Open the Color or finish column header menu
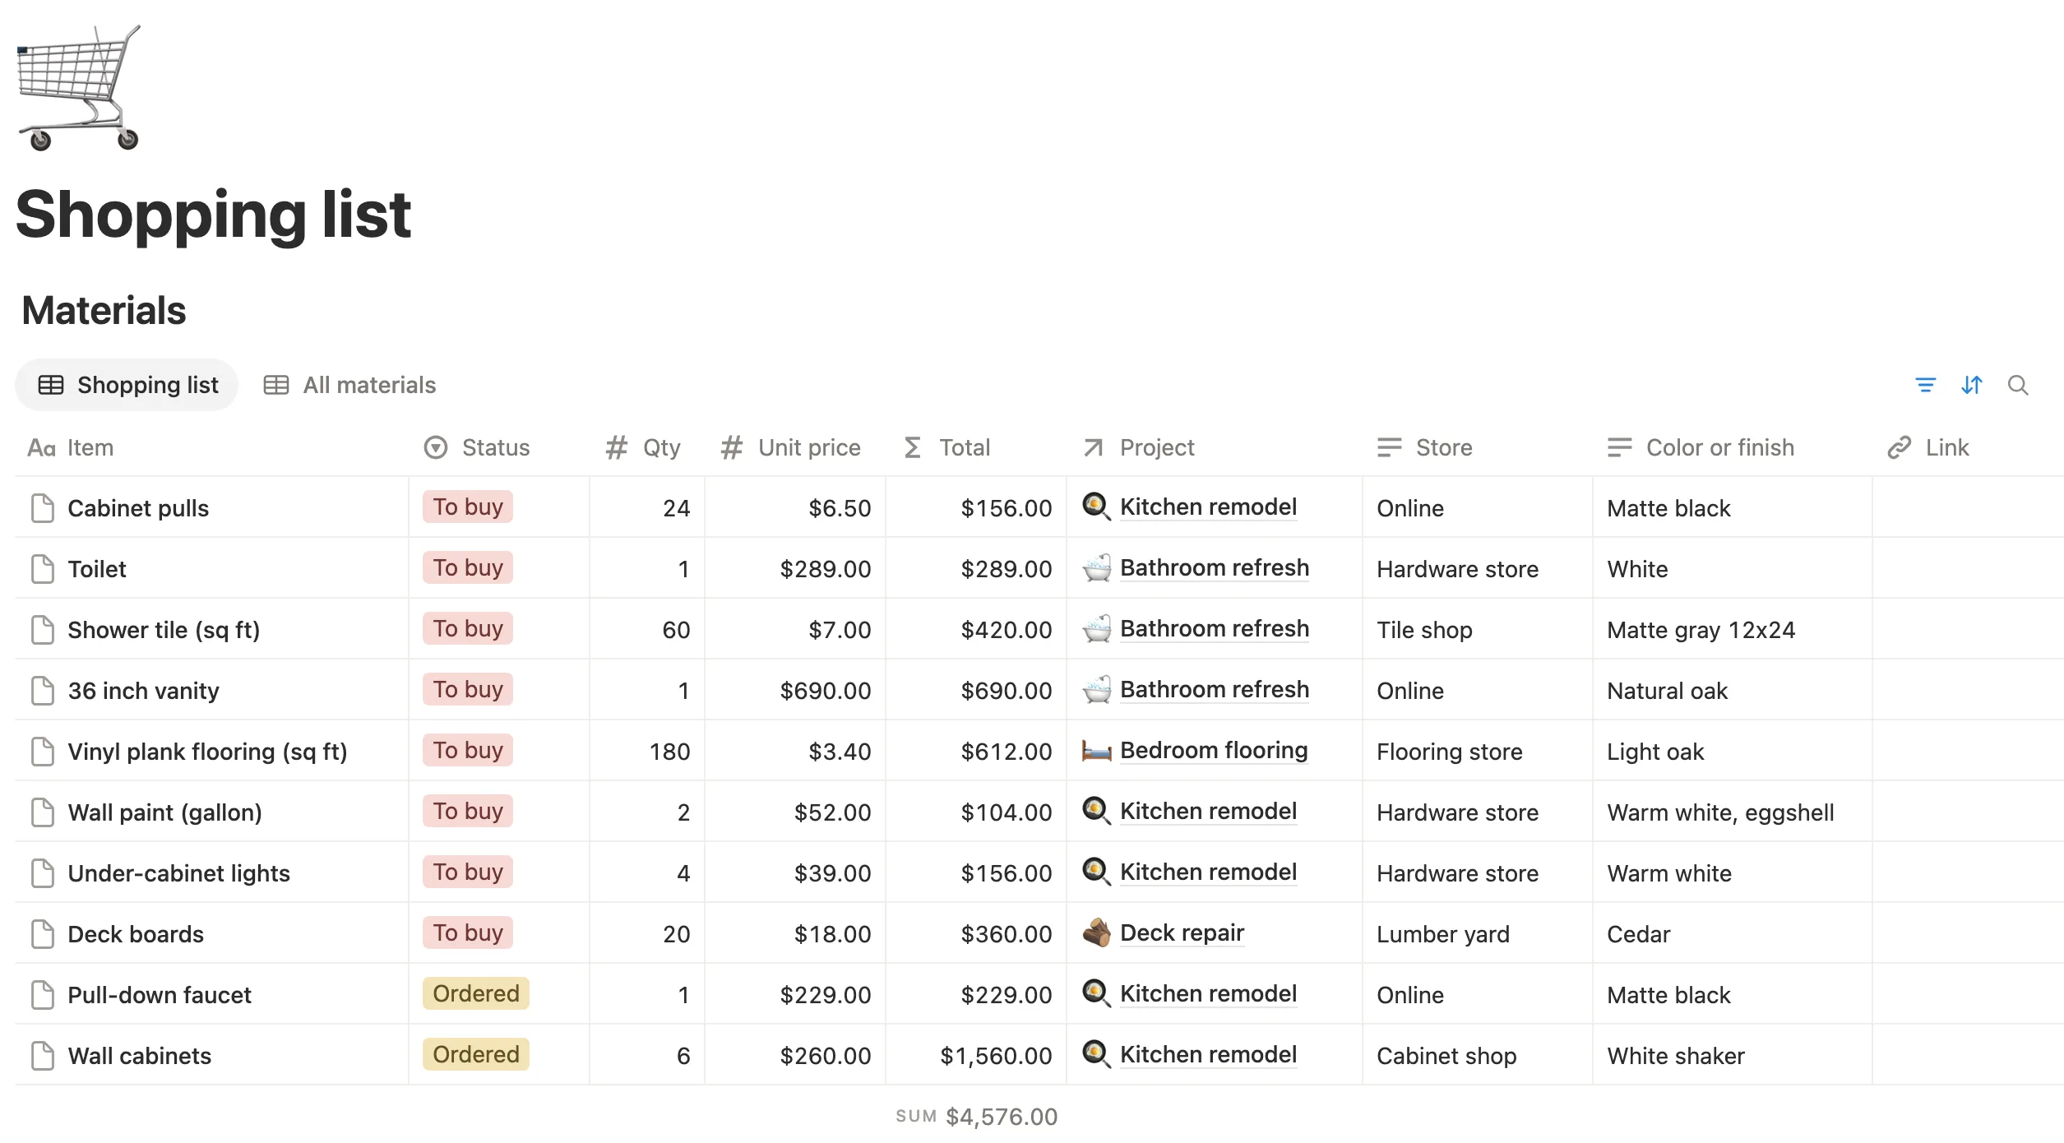 pyautogui.click(x=1733, y=447)
